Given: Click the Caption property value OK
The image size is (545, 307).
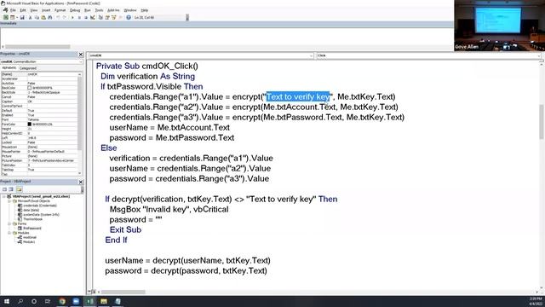Looking at the screenshot, I should tap(30, 101).
